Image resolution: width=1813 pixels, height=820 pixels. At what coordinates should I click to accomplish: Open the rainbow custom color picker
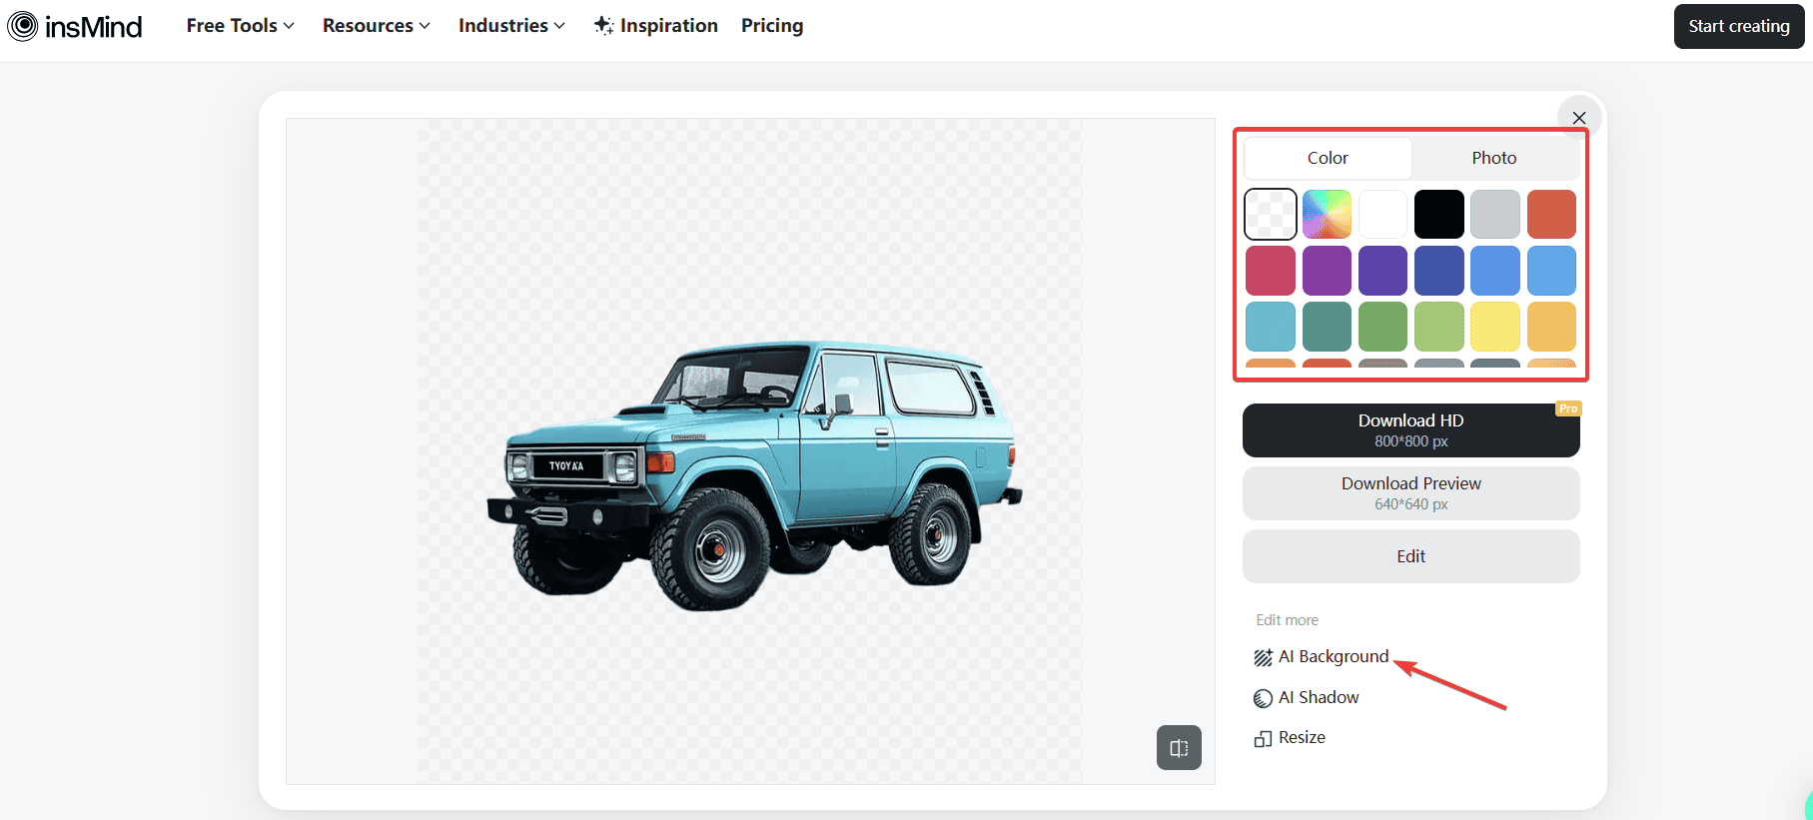[x=1327, y=215]
